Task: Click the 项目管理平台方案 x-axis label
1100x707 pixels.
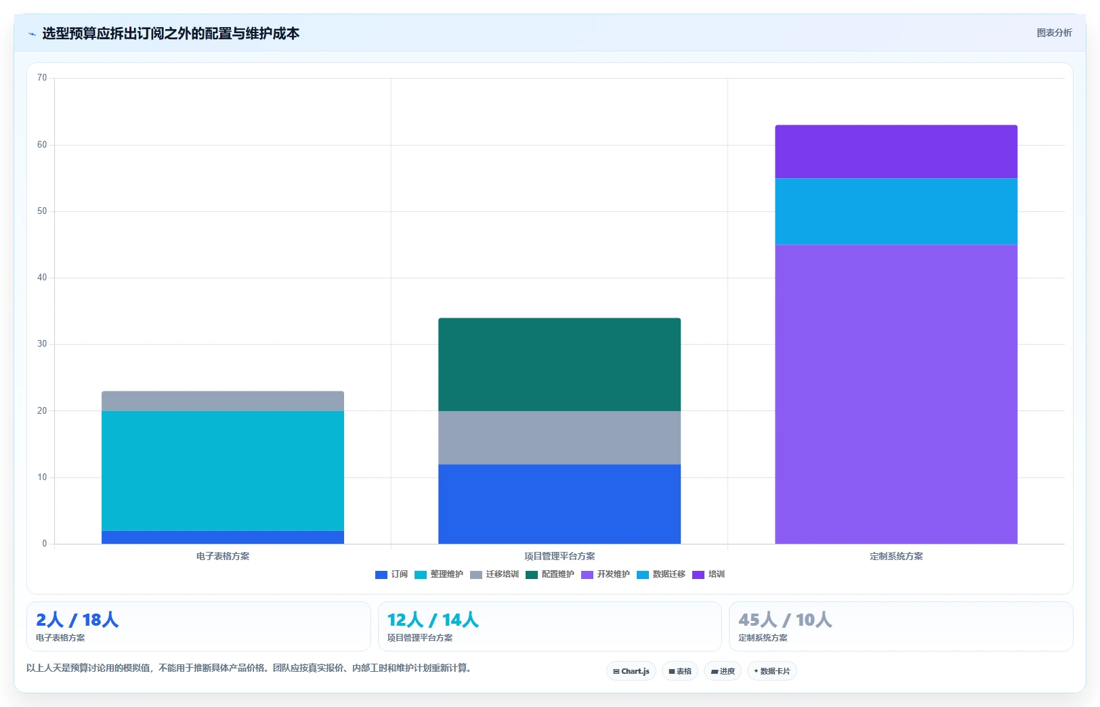Action: point(559,556)
